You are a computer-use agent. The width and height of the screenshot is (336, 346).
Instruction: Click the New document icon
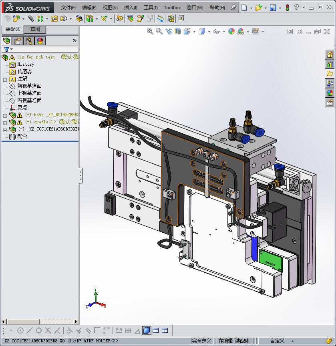click(x=244, y=8)
